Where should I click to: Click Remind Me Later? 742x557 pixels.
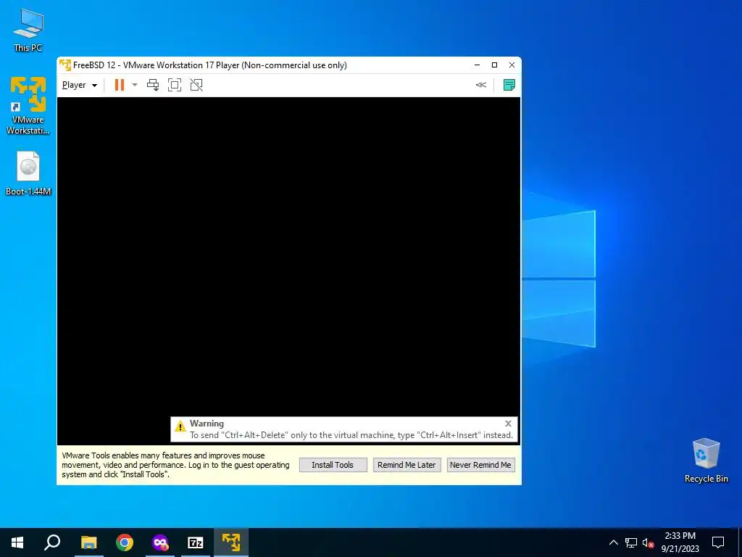tap(407, 465)
